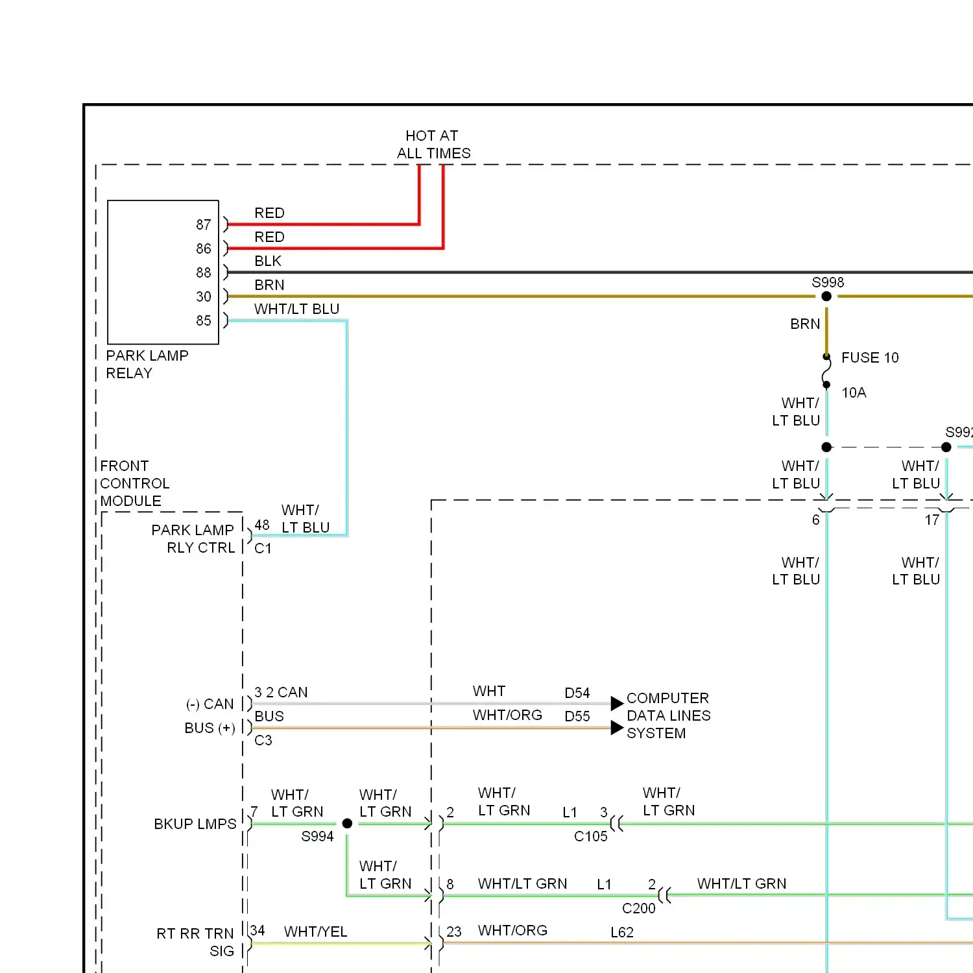Click the WHT wire label near D54
This screenshot has height=973, width=973.
coord(489,691)
